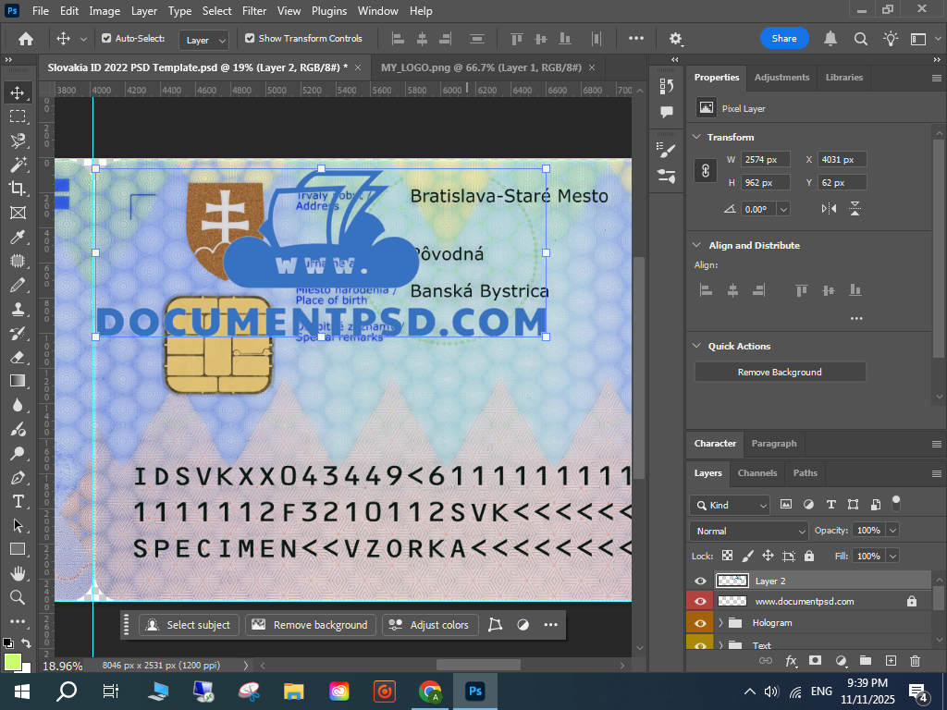Choose the Pen tool
Image resolution: width=947 pixels, height=710 pixels.
18,477
